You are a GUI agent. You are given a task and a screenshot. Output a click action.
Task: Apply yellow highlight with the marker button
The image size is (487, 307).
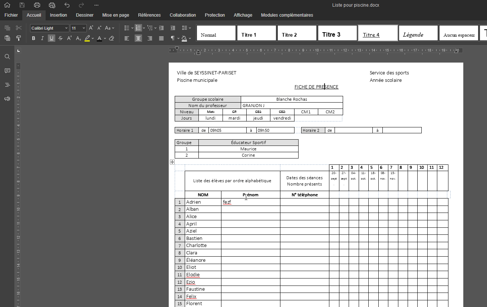tap(87, 38)
